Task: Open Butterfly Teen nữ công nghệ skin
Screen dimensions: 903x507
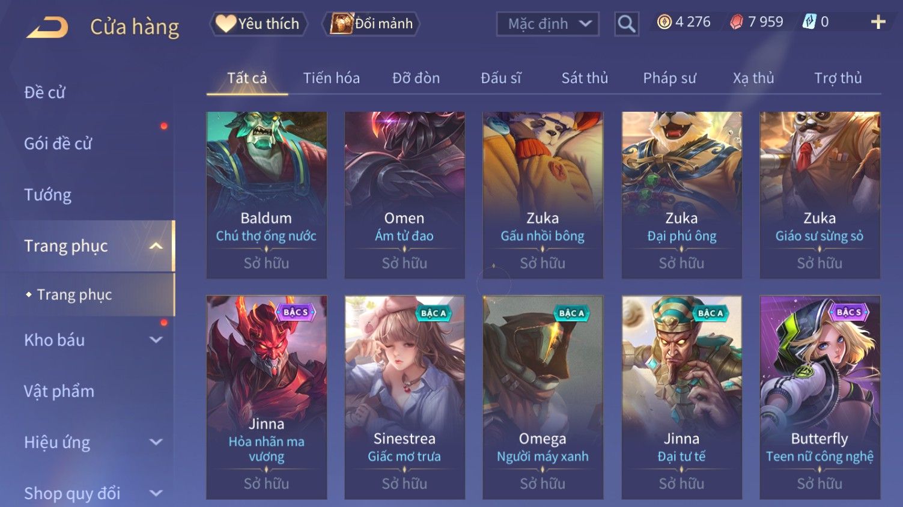Action: point(819,397)
